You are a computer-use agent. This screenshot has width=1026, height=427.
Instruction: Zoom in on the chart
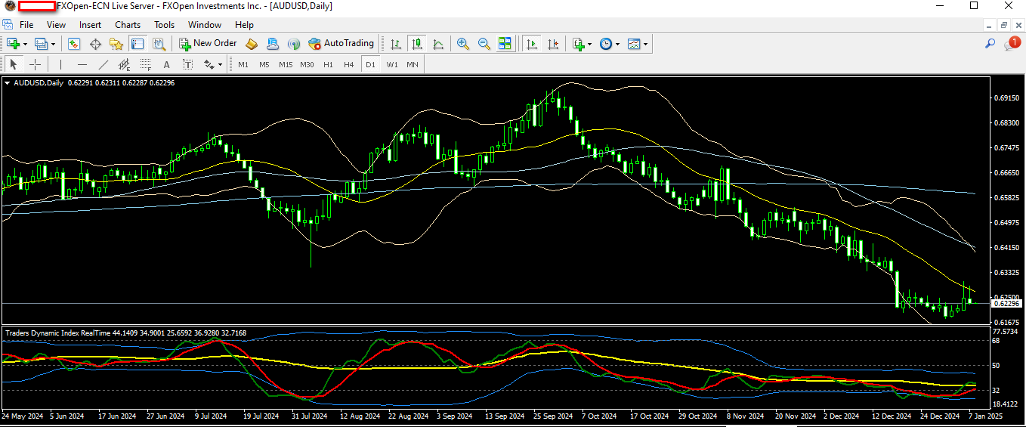coord(462,44)
